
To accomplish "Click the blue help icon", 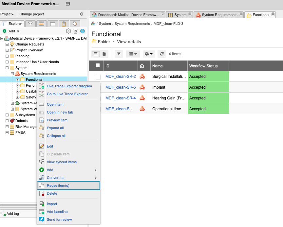I will click(x=83, y=31).
